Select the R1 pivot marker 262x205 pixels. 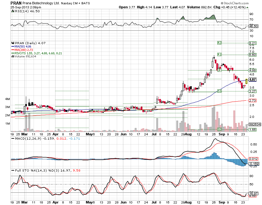click(219, 55)
